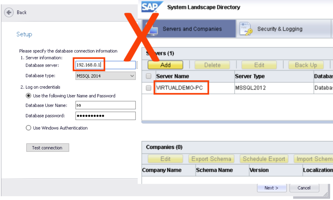The image size is (333, 200).
Task: Tick the checkbox for VIRTUALDEMO-PC row
Action: [149, 88]
